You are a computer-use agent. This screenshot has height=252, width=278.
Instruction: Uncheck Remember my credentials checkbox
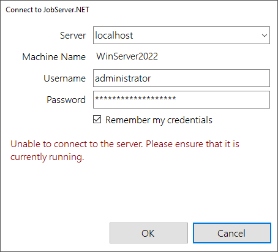(x=97, y=120)
